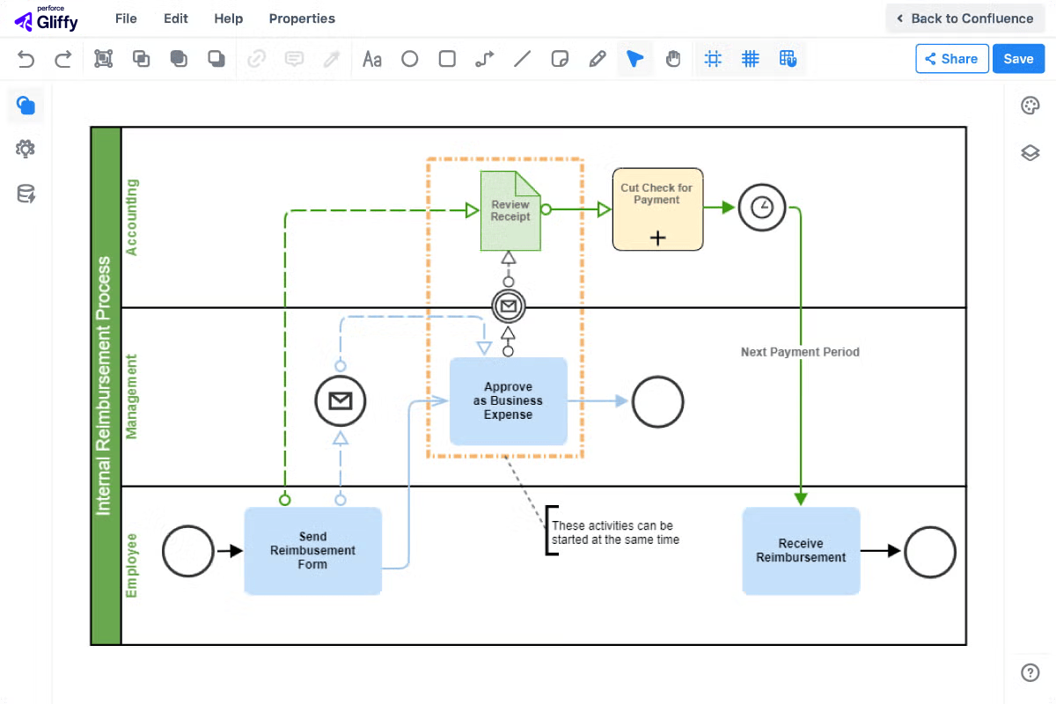The image size is (1056, 704).
Task: Select the Cut Check for Payment task
Action: point(657,209)
